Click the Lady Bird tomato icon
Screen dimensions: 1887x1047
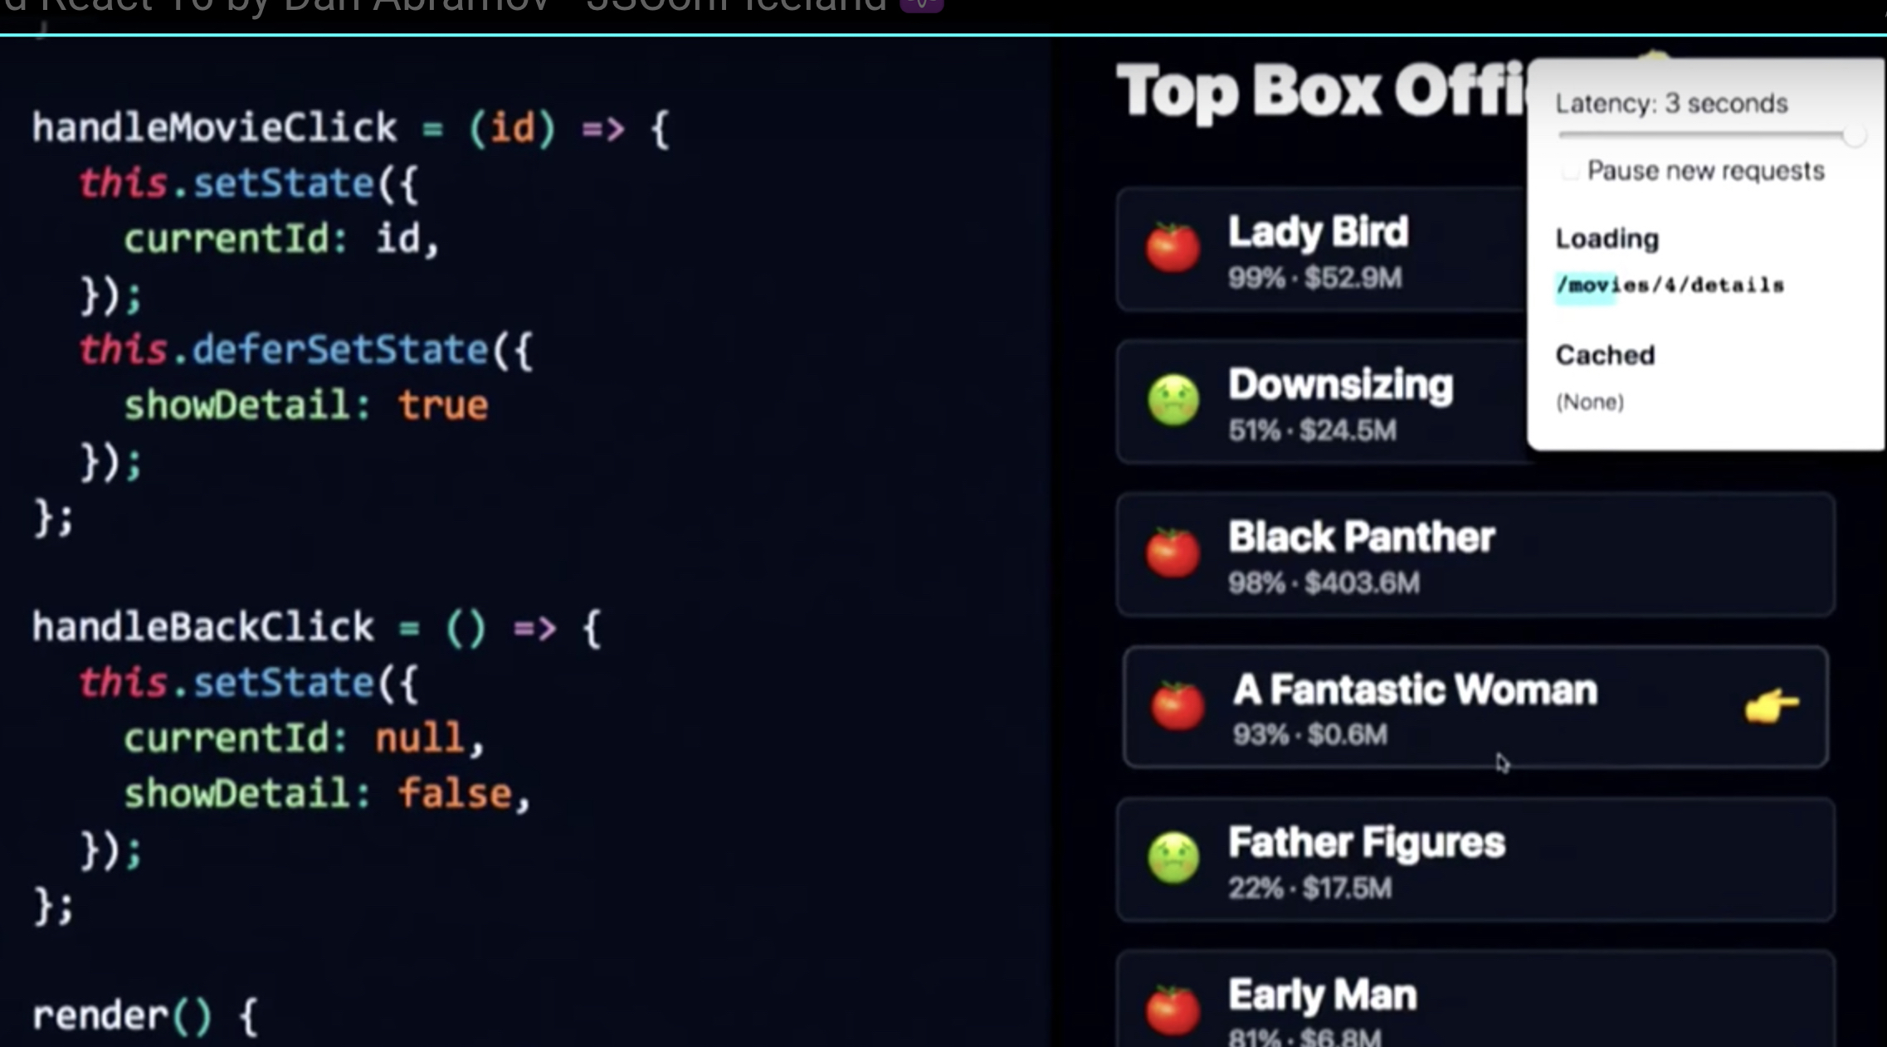1173,247
